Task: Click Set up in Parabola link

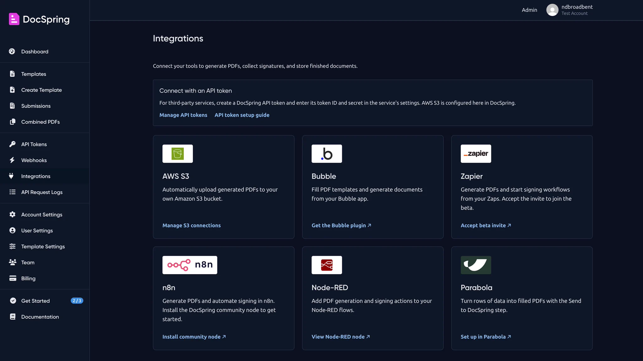Action: point(486,337)
